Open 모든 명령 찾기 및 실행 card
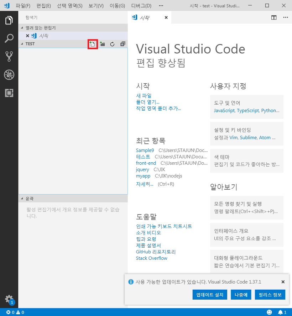The width and height of the screenshot is (292, 316). pyautogui.click(x=247, y=208)
